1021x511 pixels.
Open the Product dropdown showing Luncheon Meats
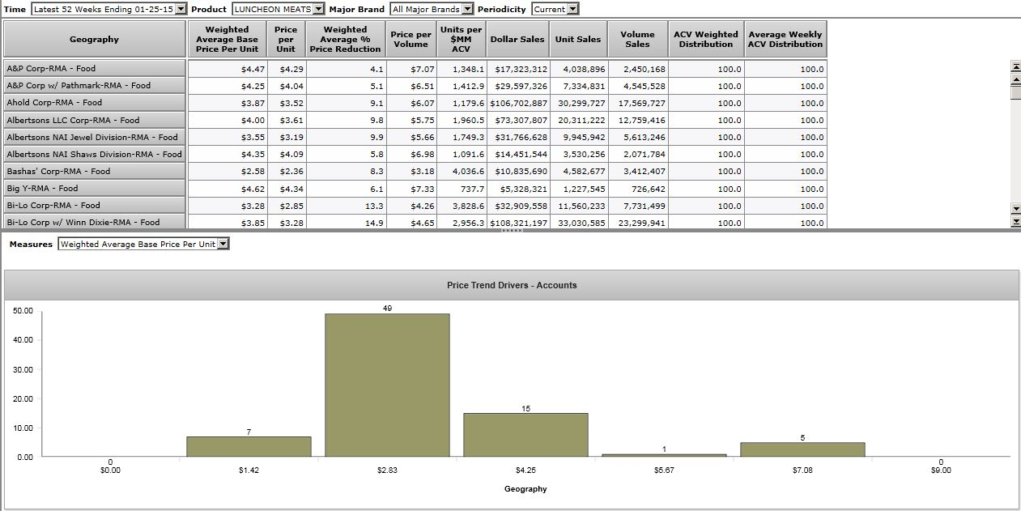(278, 9)
